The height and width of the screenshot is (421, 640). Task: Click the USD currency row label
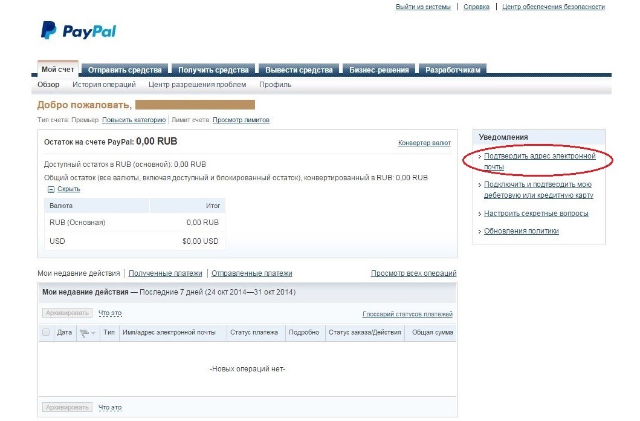pyautogui.click(x=57, y=241)
